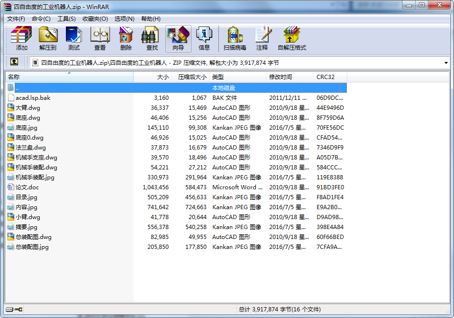Image resolution: width=454 pixels, height=318 pixels.
Task: Click the 删除 (Delete) toolbar icon
Action: pyautogui.click(x=126, y=38)
